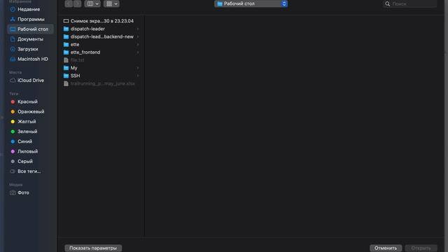Select Рабочий стол sidebar item
The image size is (448, 252).
[x=30, y=29]
